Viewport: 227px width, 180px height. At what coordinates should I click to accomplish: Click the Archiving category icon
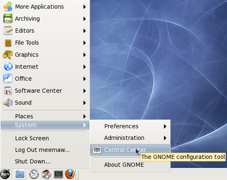pos(8,19)
